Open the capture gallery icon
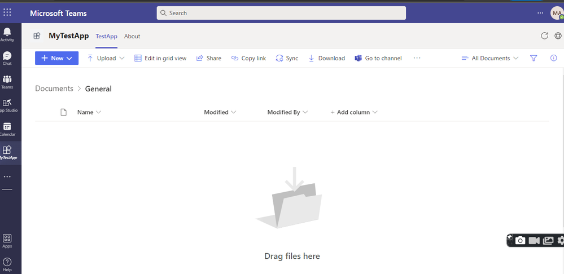The height and width of the screenshot is (274, 564). tap(548, 240)
